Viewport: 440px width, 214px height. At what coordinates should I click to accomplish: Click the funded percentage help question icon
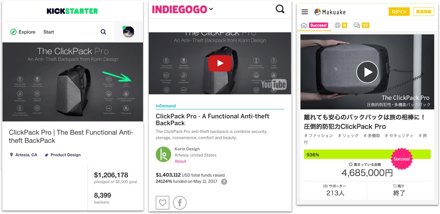(x=224, y=182)
